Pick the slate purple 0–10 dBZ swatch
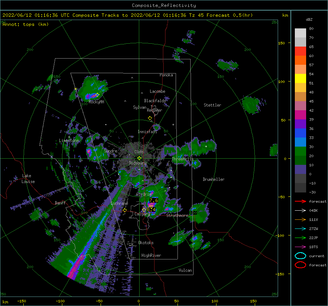328x306 pixels. 300,170
